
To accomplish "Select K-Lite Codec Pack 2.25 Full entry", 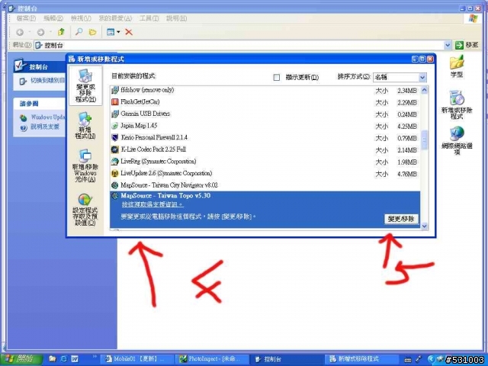I will 265,149.
